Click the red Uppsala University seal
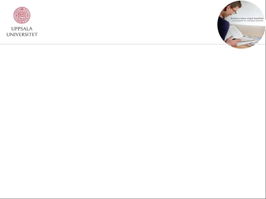Viewport: 266px width, 199px height. (x=22, y=15)
